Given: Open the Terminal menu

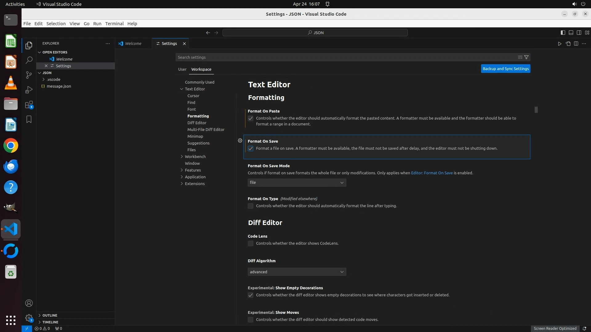Looking at the screenshot, I should coord(114,24).
